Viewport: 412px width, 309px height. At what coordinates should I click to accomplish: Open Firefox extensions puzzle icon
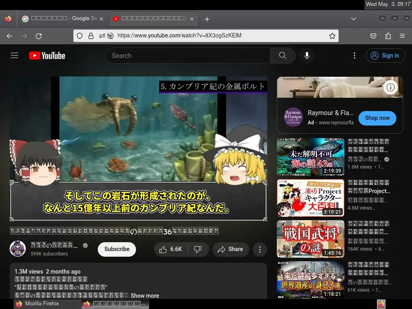coord(388,36)
